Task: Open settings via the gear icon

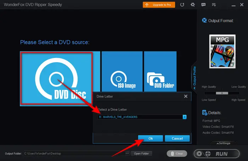Action: pos(193,5)
